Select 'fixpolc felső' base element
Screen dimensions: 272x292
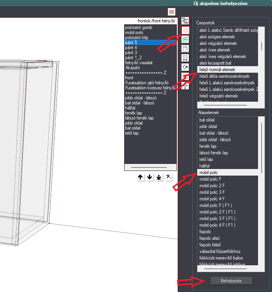coord(210,245)
